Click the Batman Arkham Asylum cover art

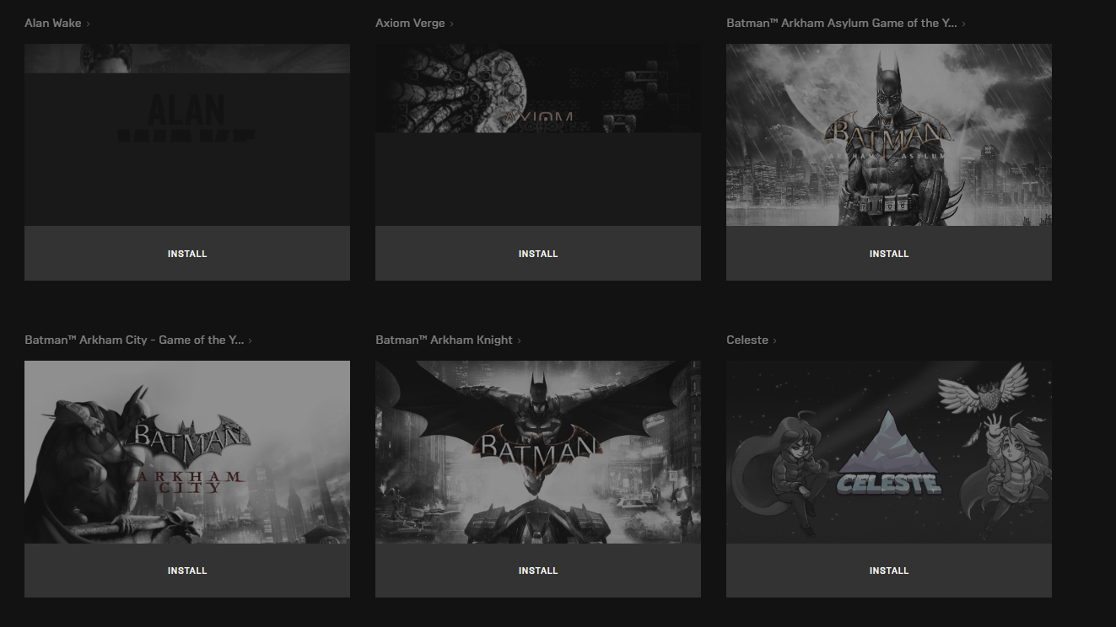click(888, 135)
